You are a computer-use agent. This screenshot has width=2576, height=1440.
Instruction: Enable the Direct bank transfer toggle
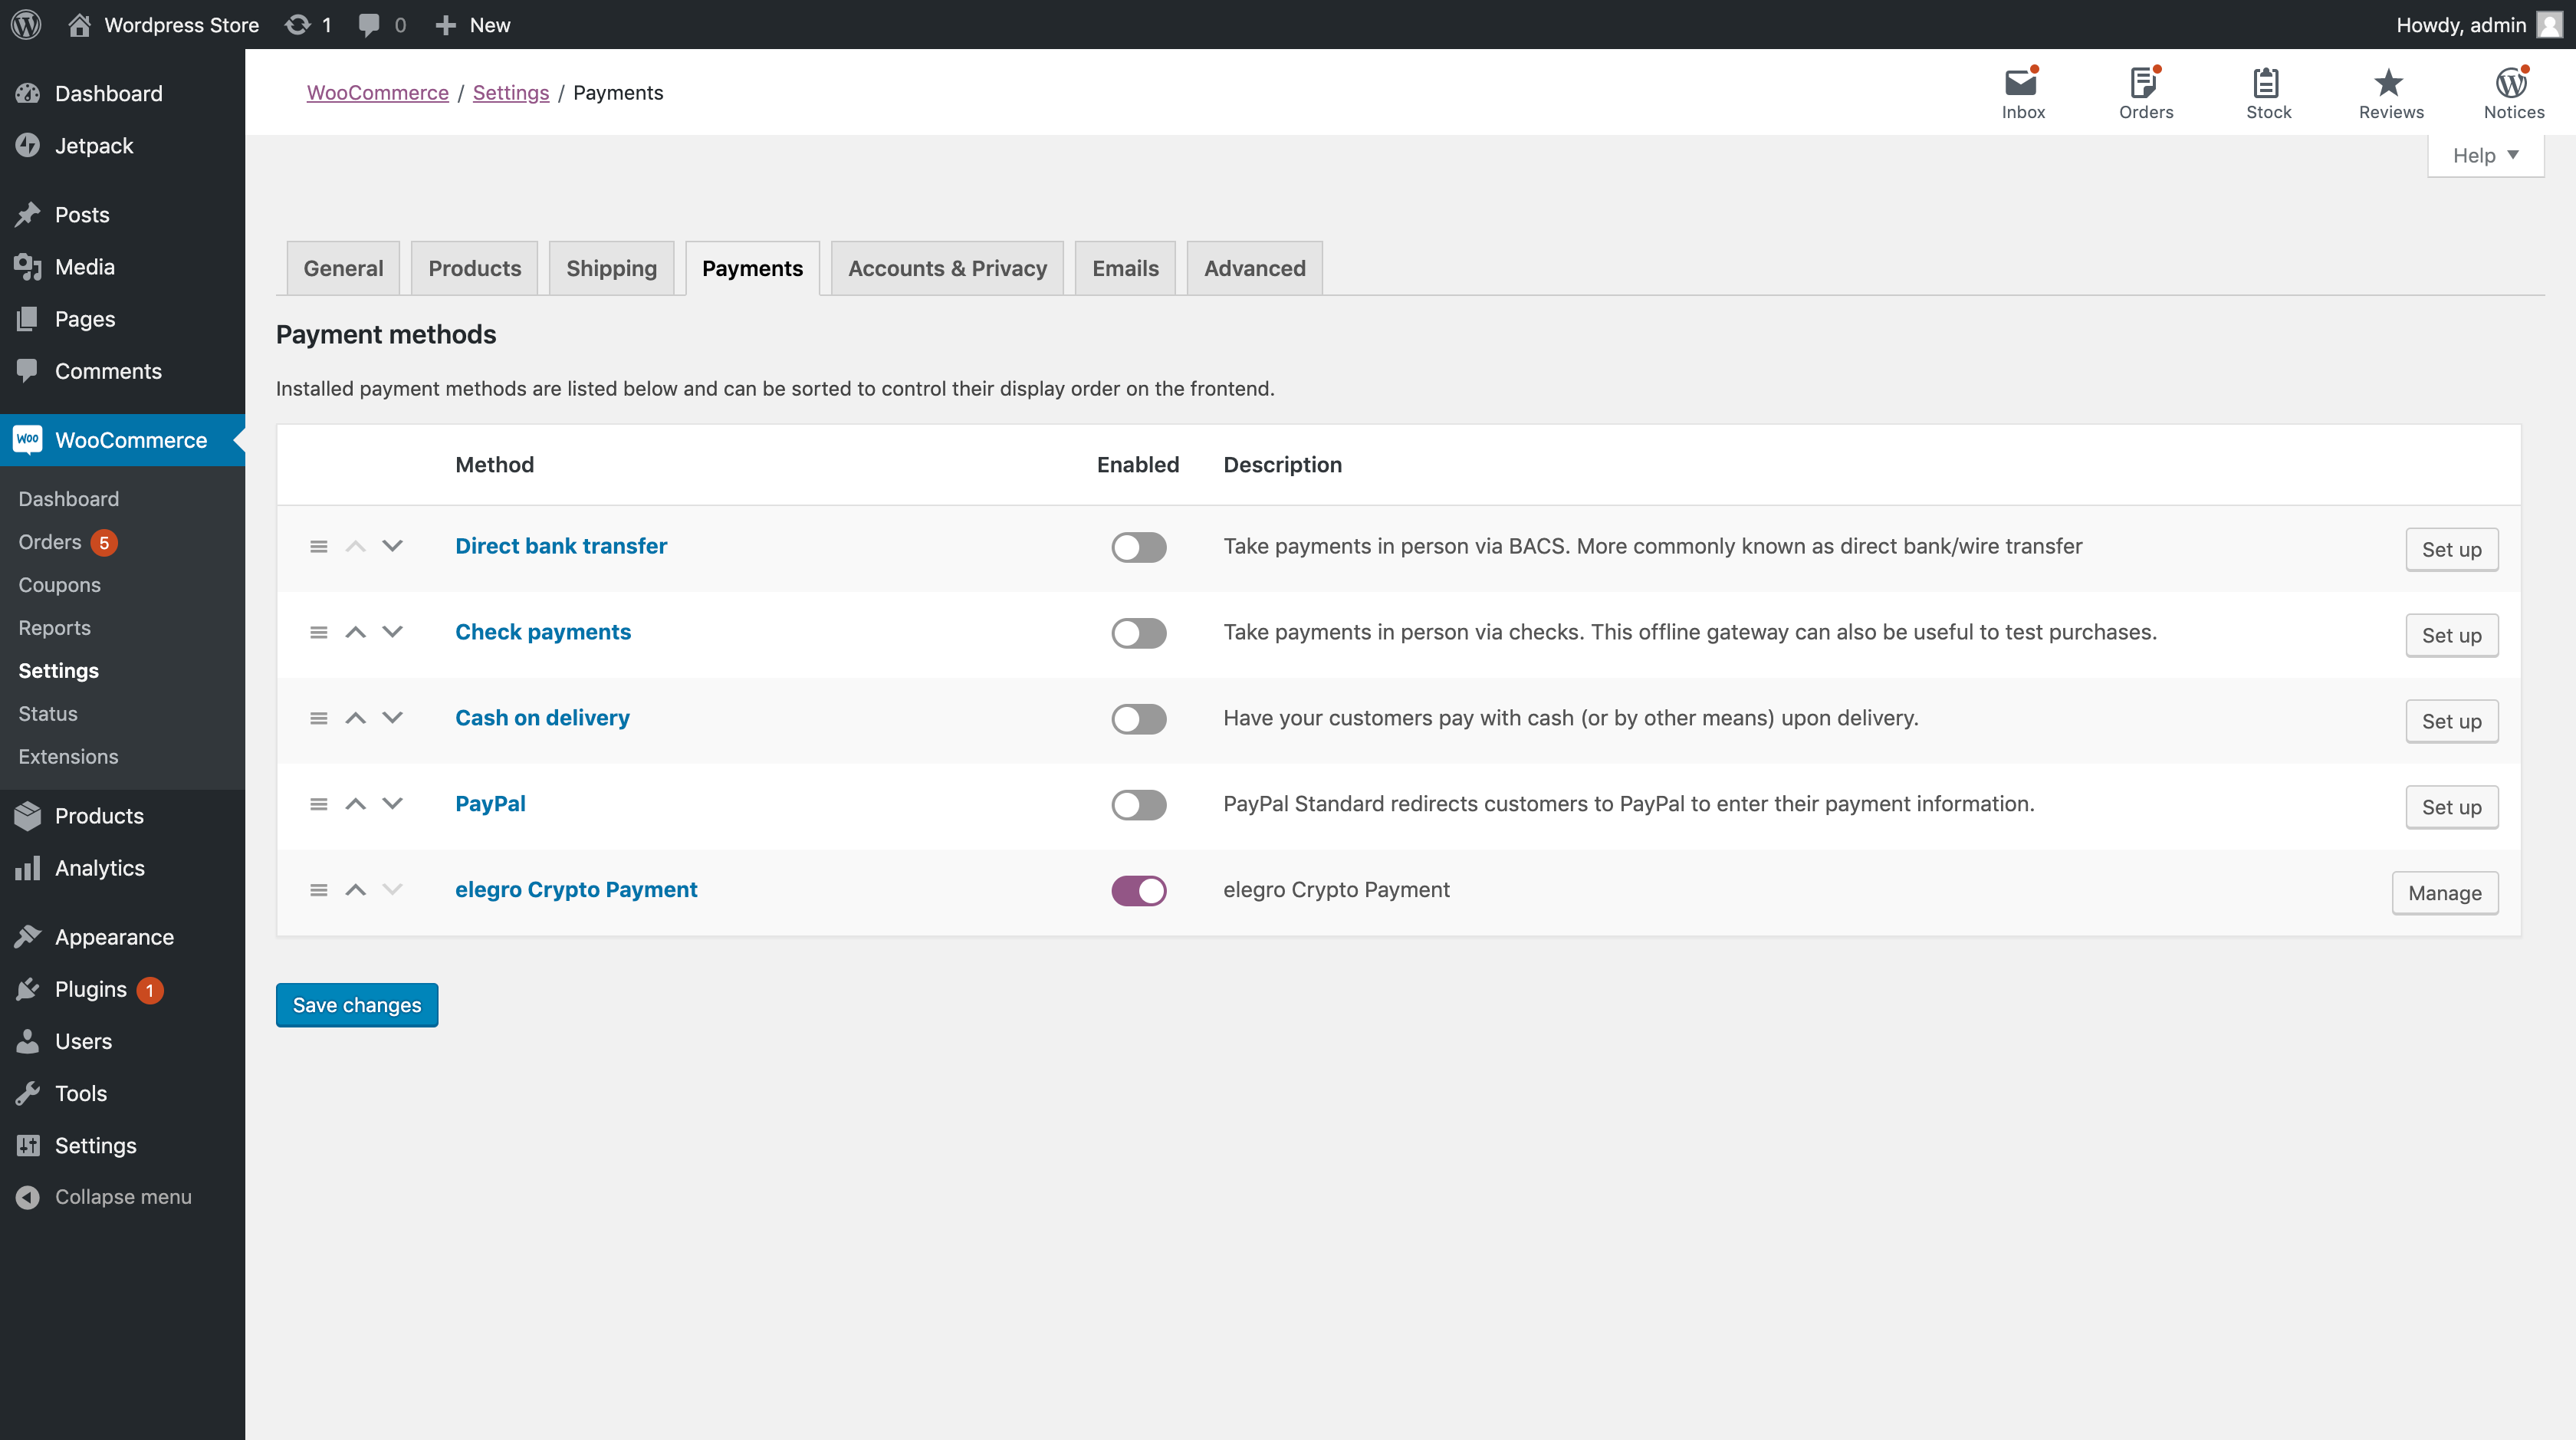pos(1138,547)
